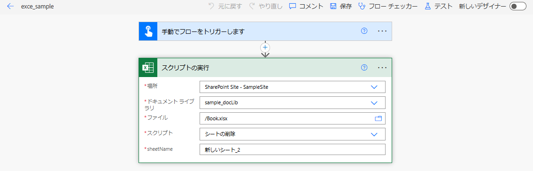Screen dimensions: 533x171
Task: Click 元に戻す undo button
Action: pos(224,6)
